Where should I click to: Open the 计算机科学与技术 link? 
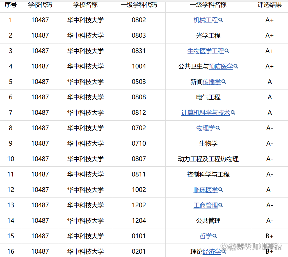(x=205, y=113)
